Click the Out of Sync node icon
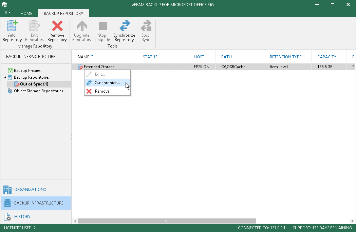The height and width of the screenshot is (232, 356). pos(17,84)
